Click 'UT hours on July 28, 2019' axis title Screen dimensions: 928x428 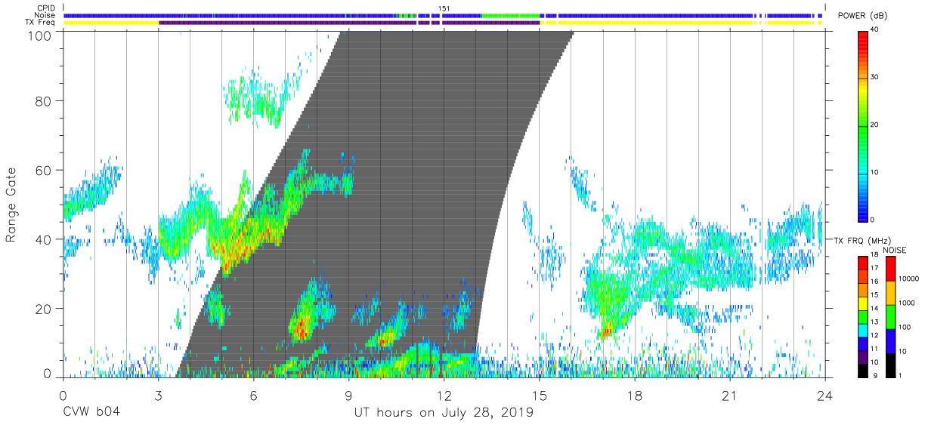pos(444,414)
